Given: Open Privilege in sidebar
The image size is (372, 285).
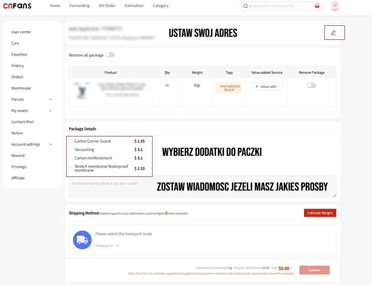Looking at the screenshot, I should pyautogui.click(x=19, y=167).
